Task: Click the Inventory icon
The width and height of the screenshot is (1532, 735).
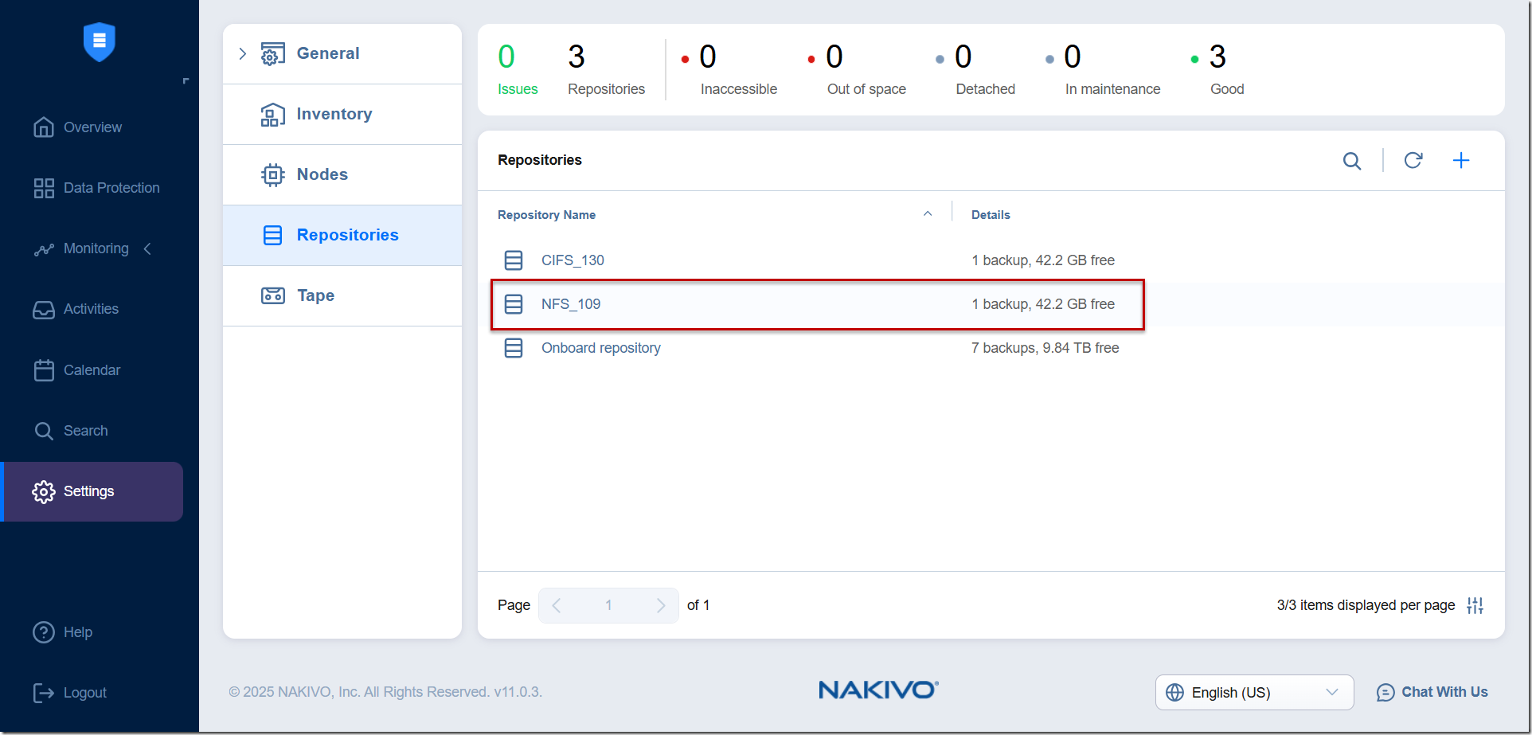Action: (272, 114)
